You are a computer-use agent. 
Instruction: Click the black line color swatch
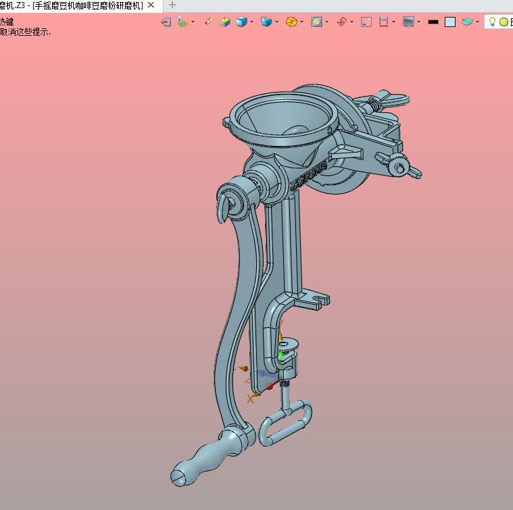(x=433, y=22)
